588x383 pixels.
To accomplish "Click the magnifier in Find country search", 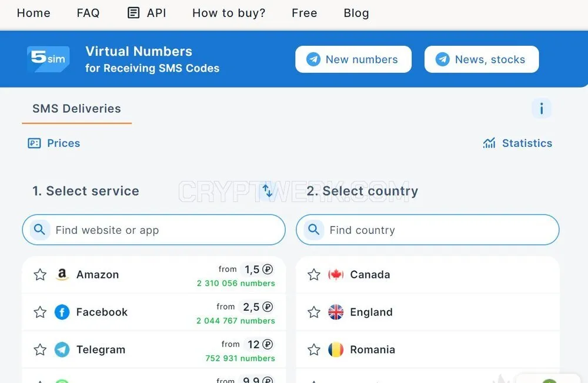I will point(313,229).
